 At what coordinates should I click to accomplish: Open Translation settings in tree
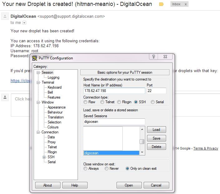coord(55,117)
